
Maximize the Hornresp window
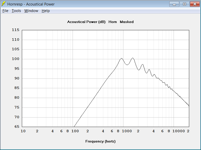point(184,4)
